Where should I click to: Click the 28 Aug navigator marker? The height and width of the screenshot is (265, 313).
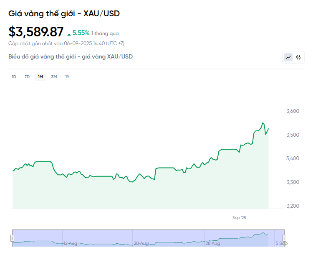pyautogui.click(x=213, y=243)
